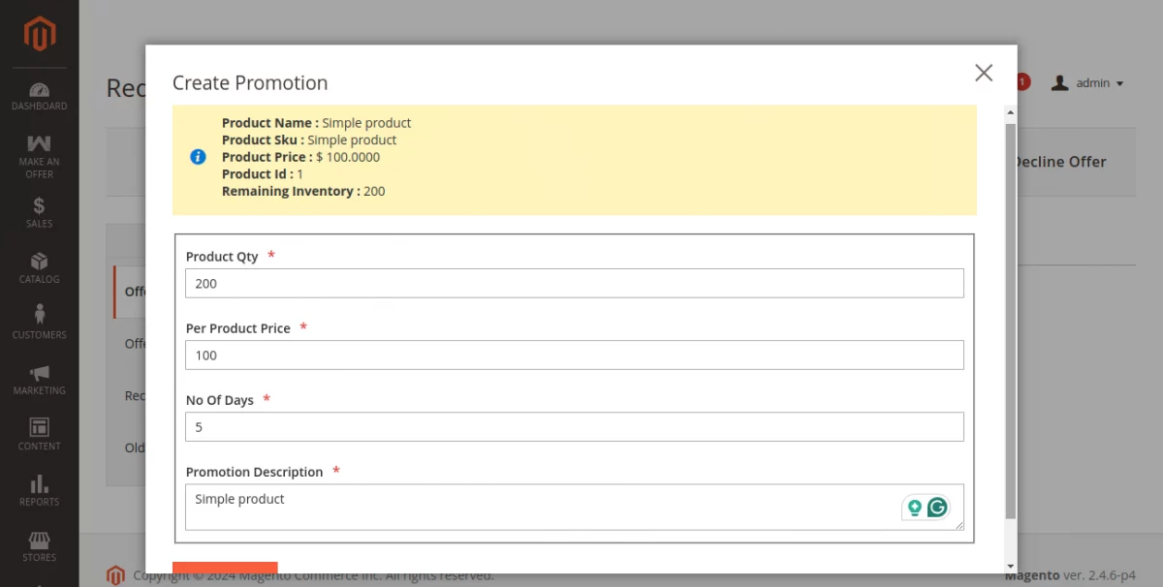
Task: Click the No Of Days field
Action: 574,427
